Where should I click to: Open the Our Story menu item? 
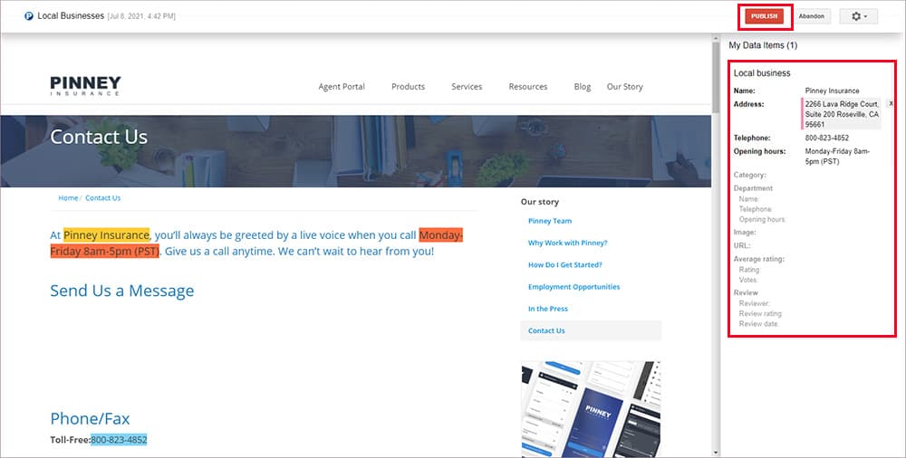click(624, 87)
